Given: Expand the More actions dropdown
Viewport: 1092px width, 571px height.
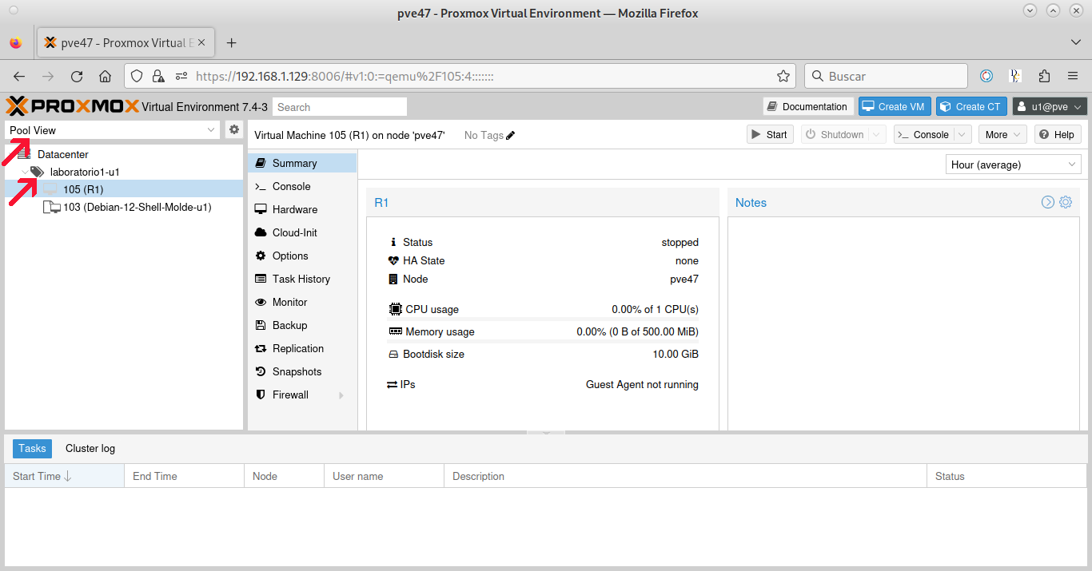Looking at the screenshot, I should tap(1002, 134).
